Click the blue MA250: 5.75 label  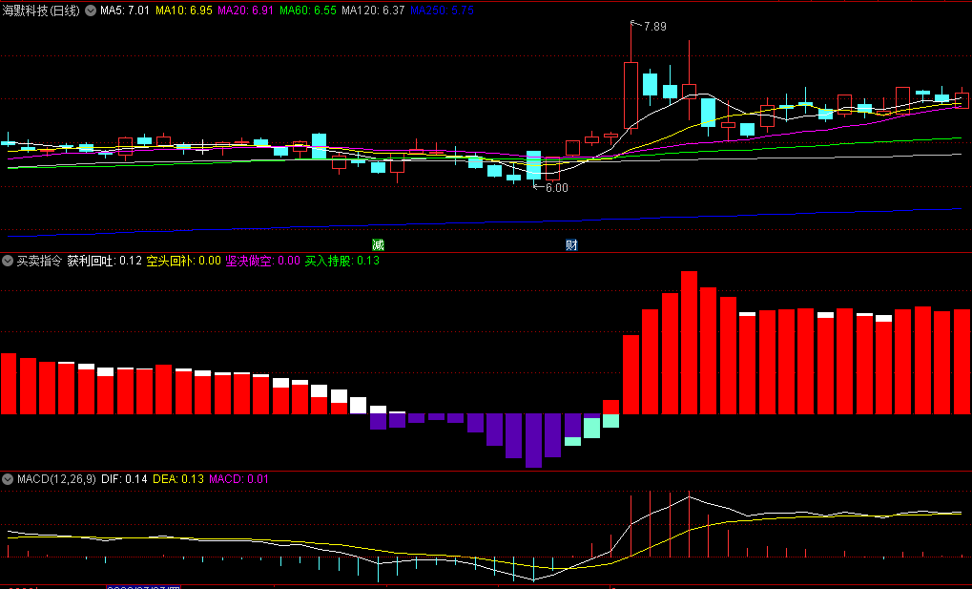tap(442, 11)
